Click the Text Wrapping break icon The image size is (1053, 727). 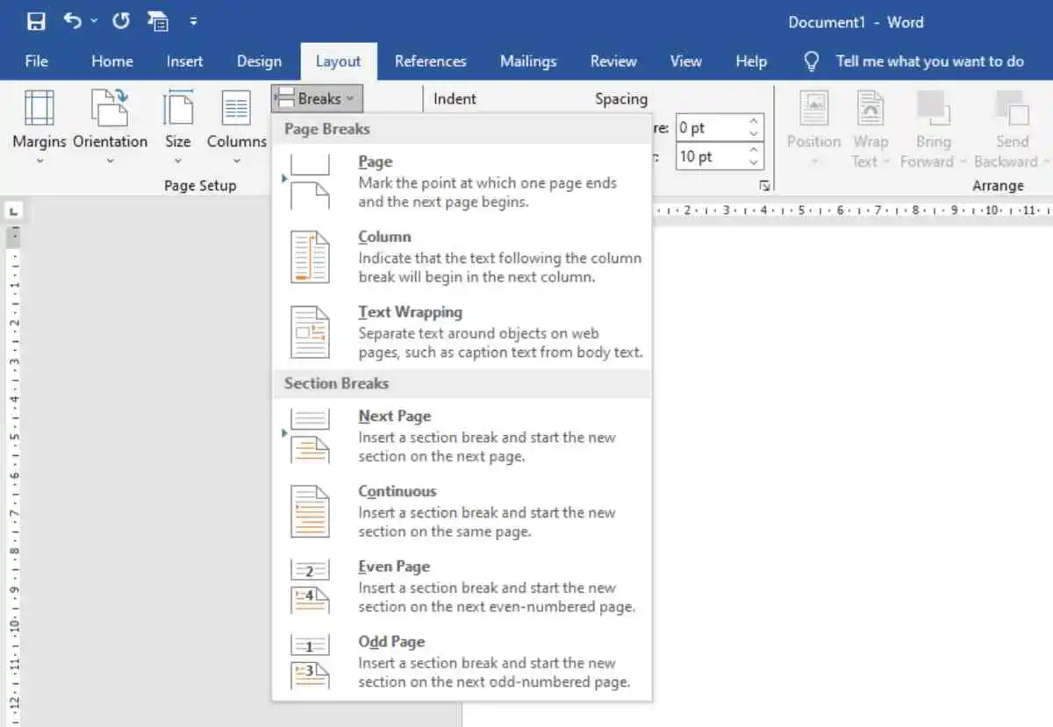tap(310, 332)
